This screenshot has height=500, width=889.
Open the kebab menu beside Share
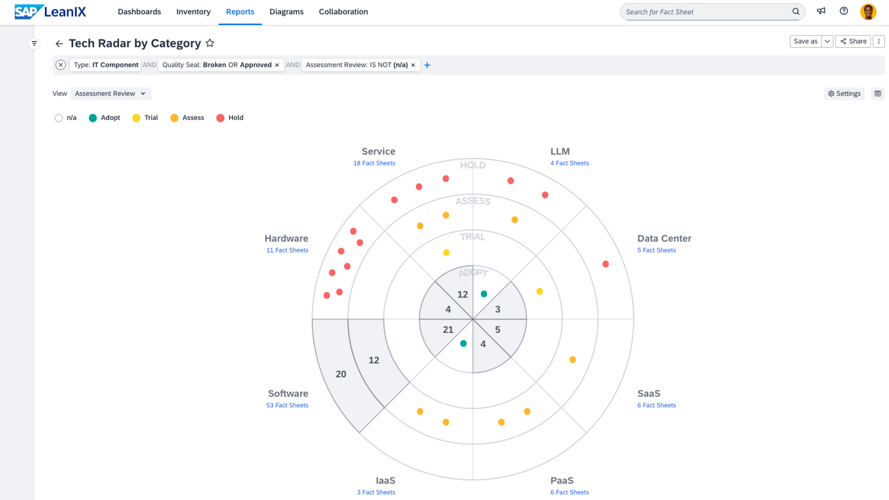878,41
